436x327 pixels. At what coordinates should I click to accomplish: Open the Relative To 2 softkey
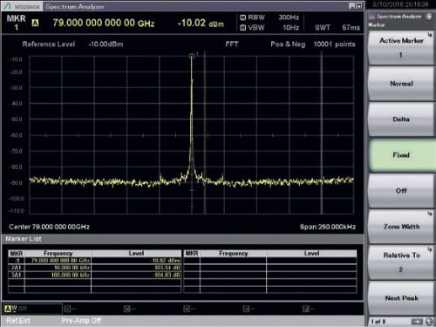click(401, 262)
